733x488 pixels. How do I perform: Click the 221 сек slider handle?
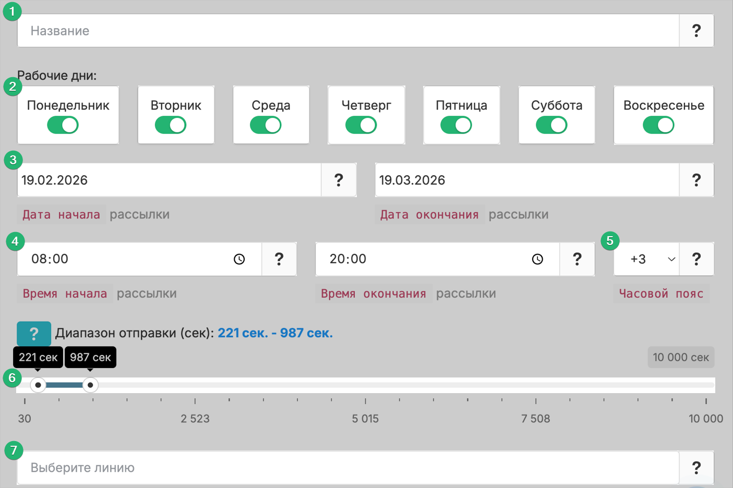coord(38,385)
